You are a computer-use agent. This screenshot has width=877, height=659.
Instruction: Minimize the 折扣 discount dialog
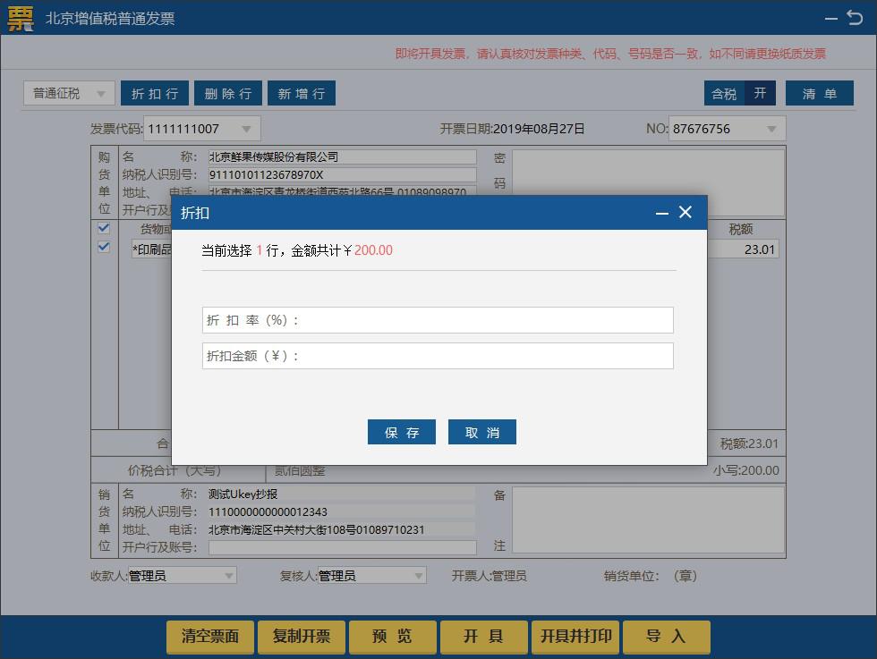click(662, 214)
